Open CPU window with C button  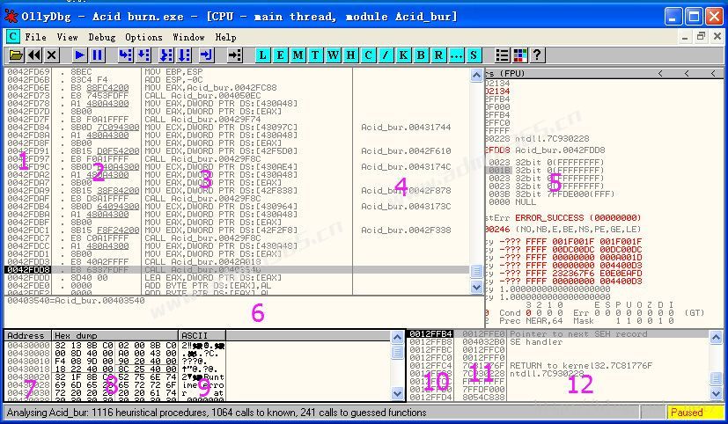point(369,55)
